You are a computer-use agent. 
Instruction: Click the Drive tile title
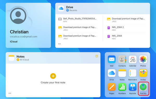[69, 7]
